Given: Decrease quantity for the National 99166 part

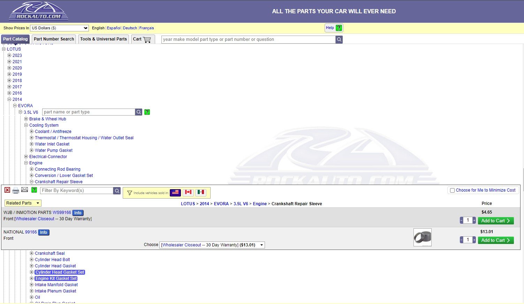Looking at the screenshot, I should point(462,240).
